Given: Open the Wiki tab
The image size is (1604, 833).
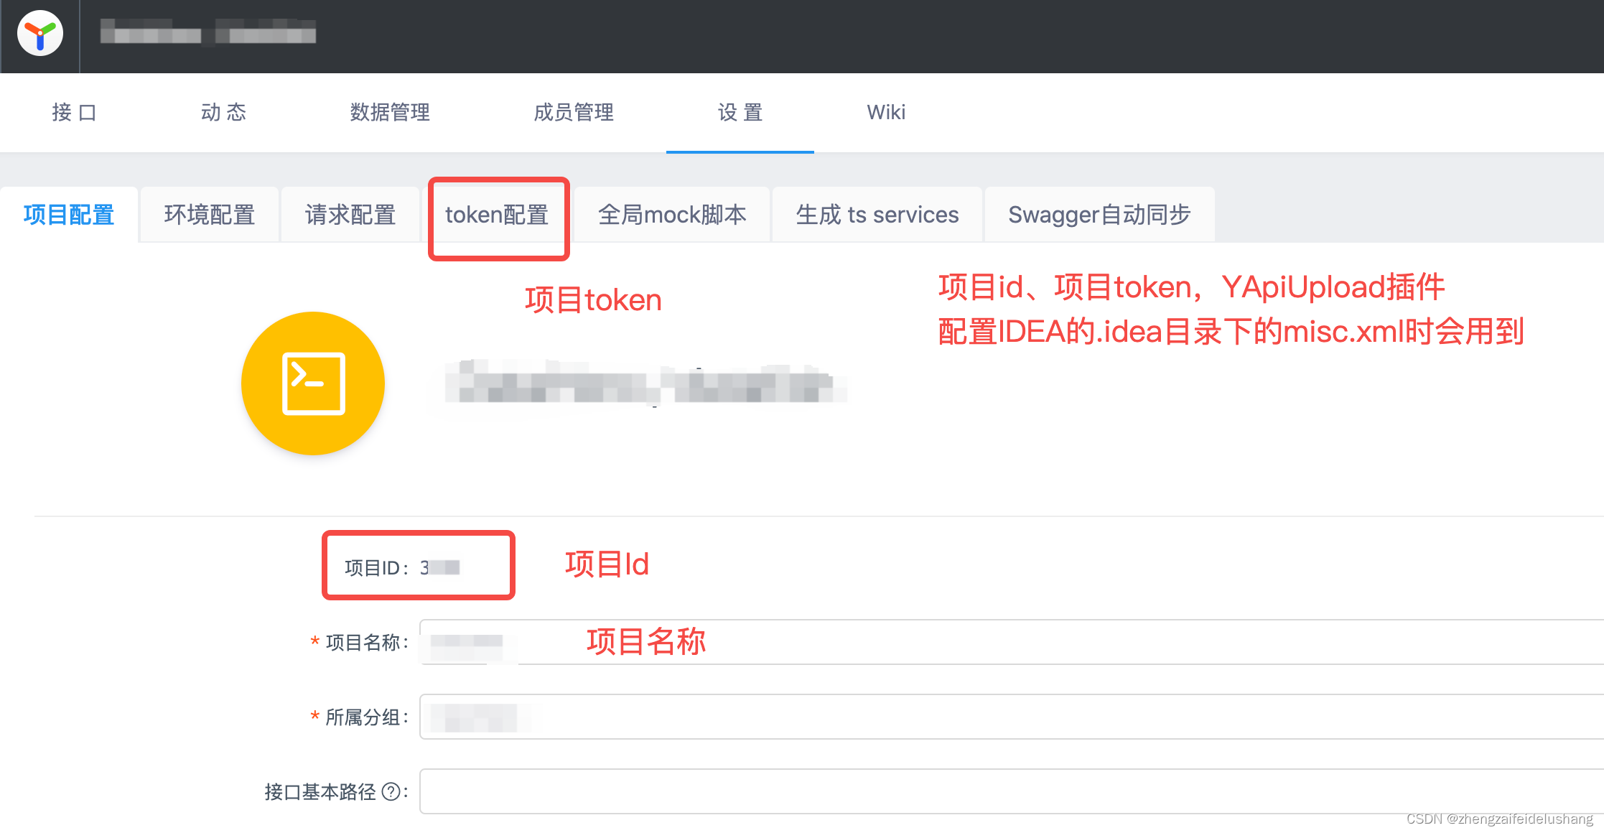Looking at the screenshot, I should click(886, 113).
